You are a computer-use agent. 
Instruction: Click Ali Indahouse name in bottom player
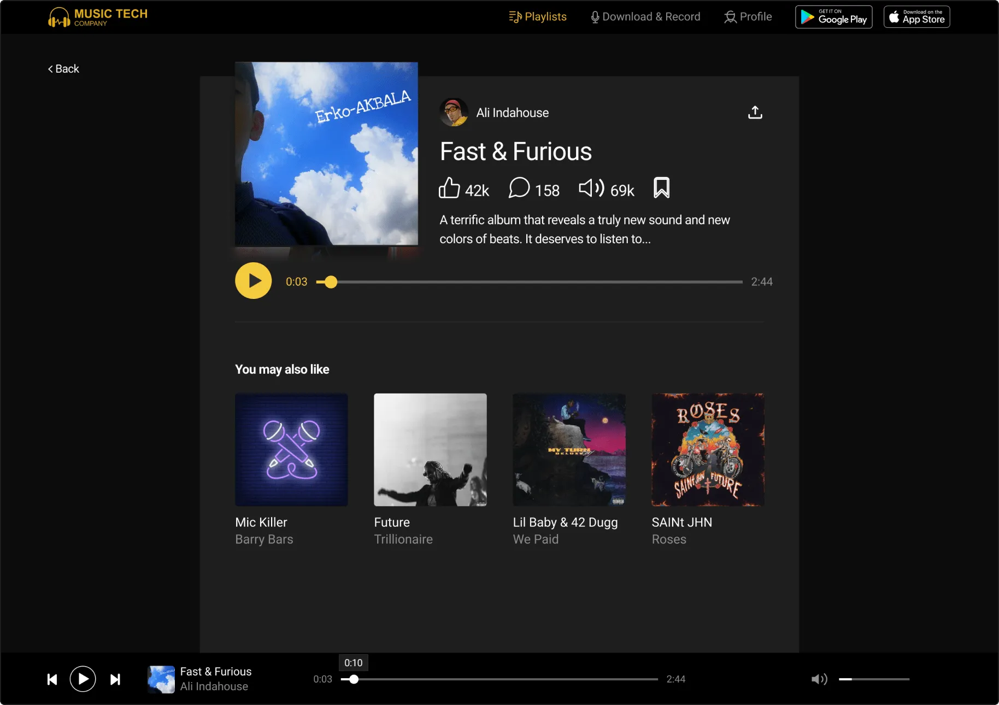(214, 686)
